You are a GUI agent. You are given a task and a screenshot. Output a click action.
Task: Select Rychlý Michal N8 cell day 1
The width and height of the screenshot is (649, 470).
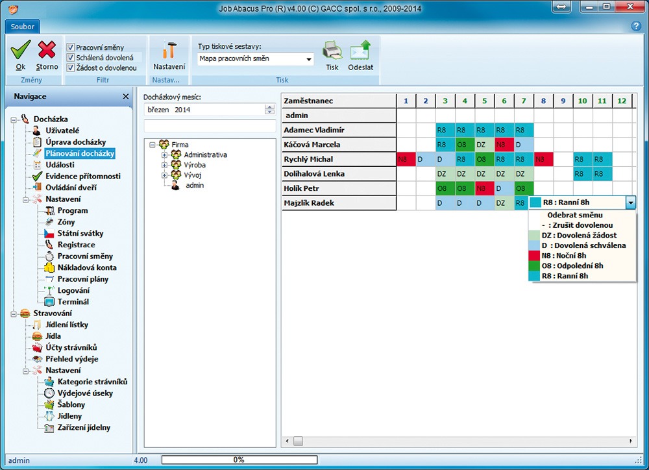406,159
